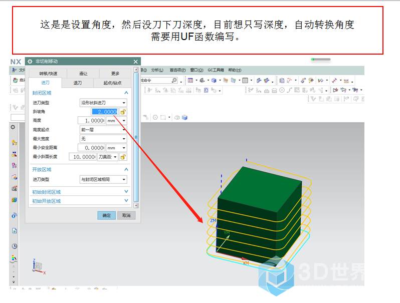Switch to the 更多 tab

[115, 74]
